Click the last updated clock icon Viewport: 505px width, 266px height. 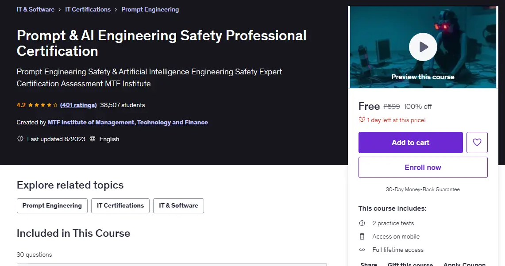click(20, 139)
